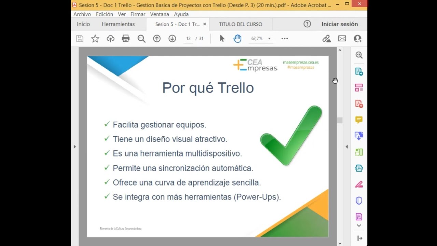Click the vertical scrollbar thumb
The image size is (437, 246).
340,120
